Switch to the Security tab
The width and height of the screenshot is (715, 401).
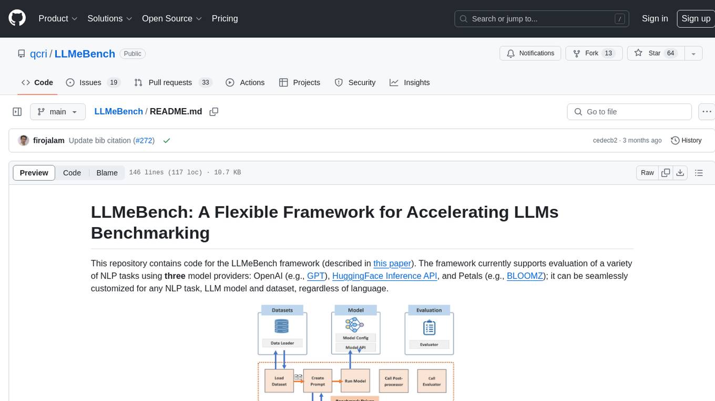(355, 82)
